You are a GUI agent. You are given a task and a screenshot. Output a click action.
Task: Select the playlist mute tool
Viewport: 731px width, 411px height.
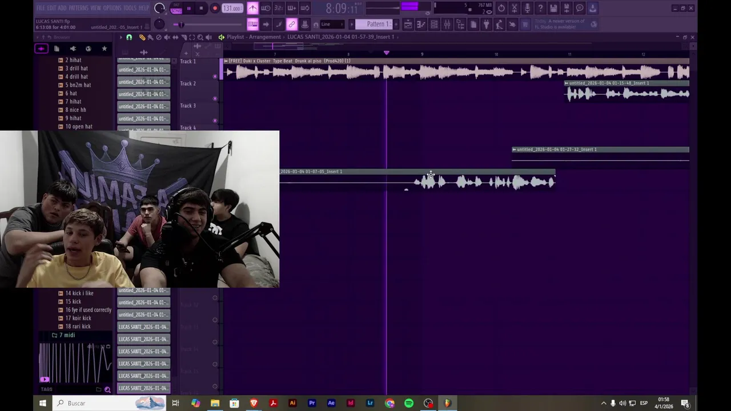(x=167, y=37)
